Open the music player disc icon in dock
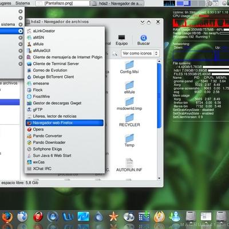The image size is (229, 229). click(x=129, y=217)
